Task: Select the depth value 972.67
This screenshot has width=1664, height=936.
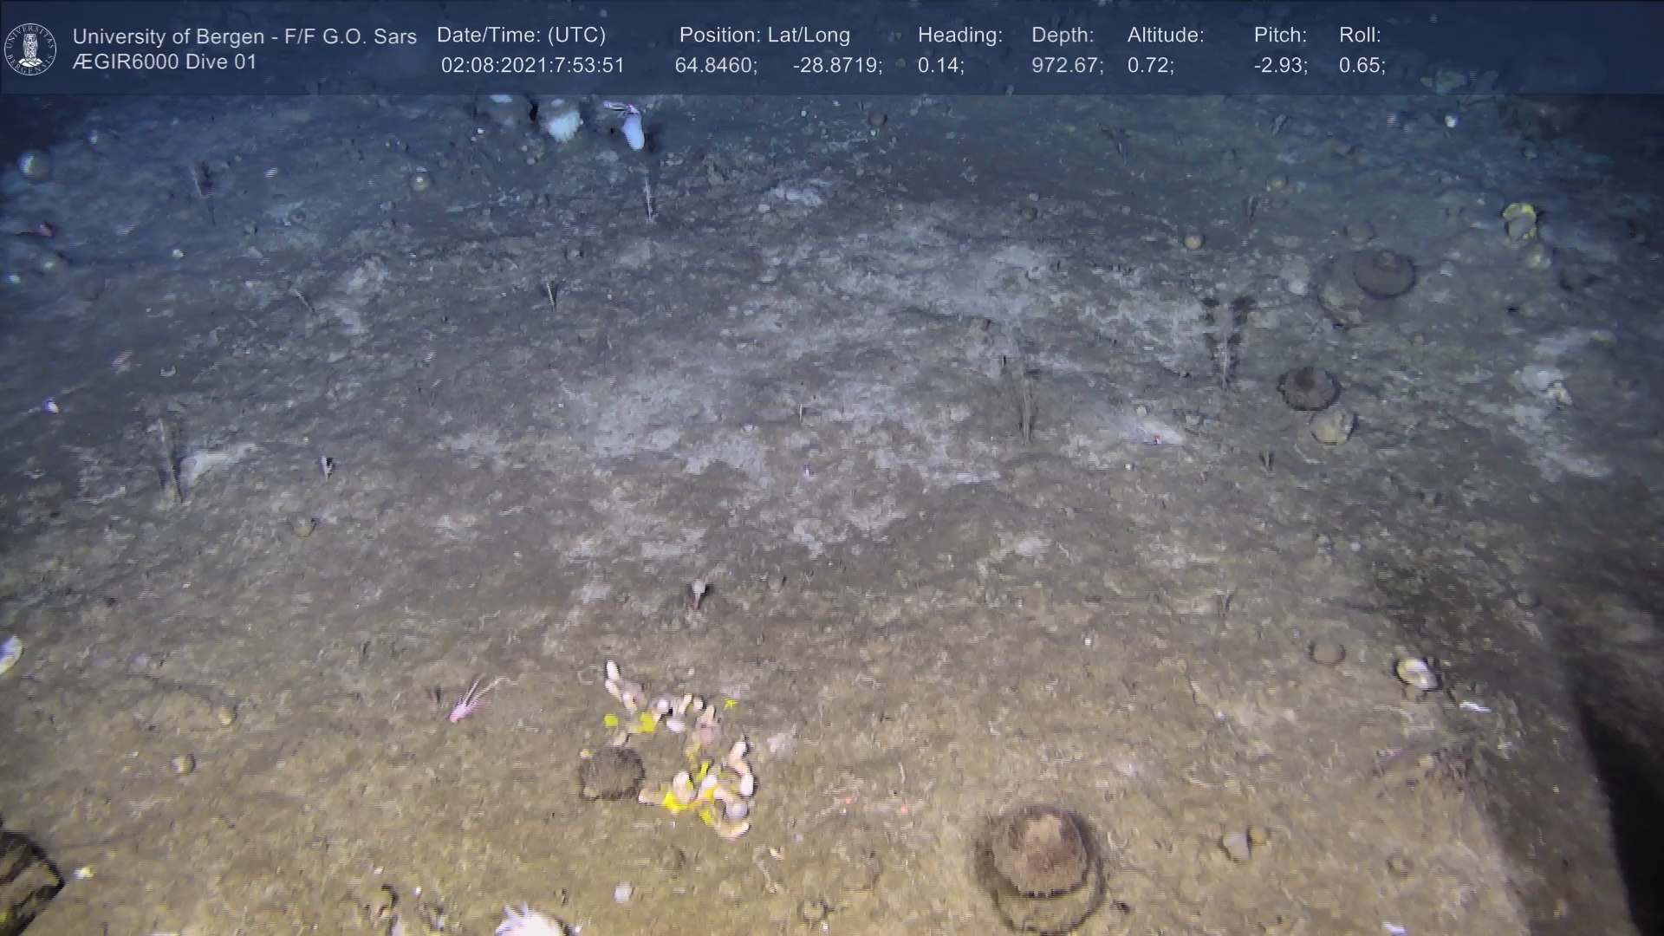Action: [x=1066, y=66]
